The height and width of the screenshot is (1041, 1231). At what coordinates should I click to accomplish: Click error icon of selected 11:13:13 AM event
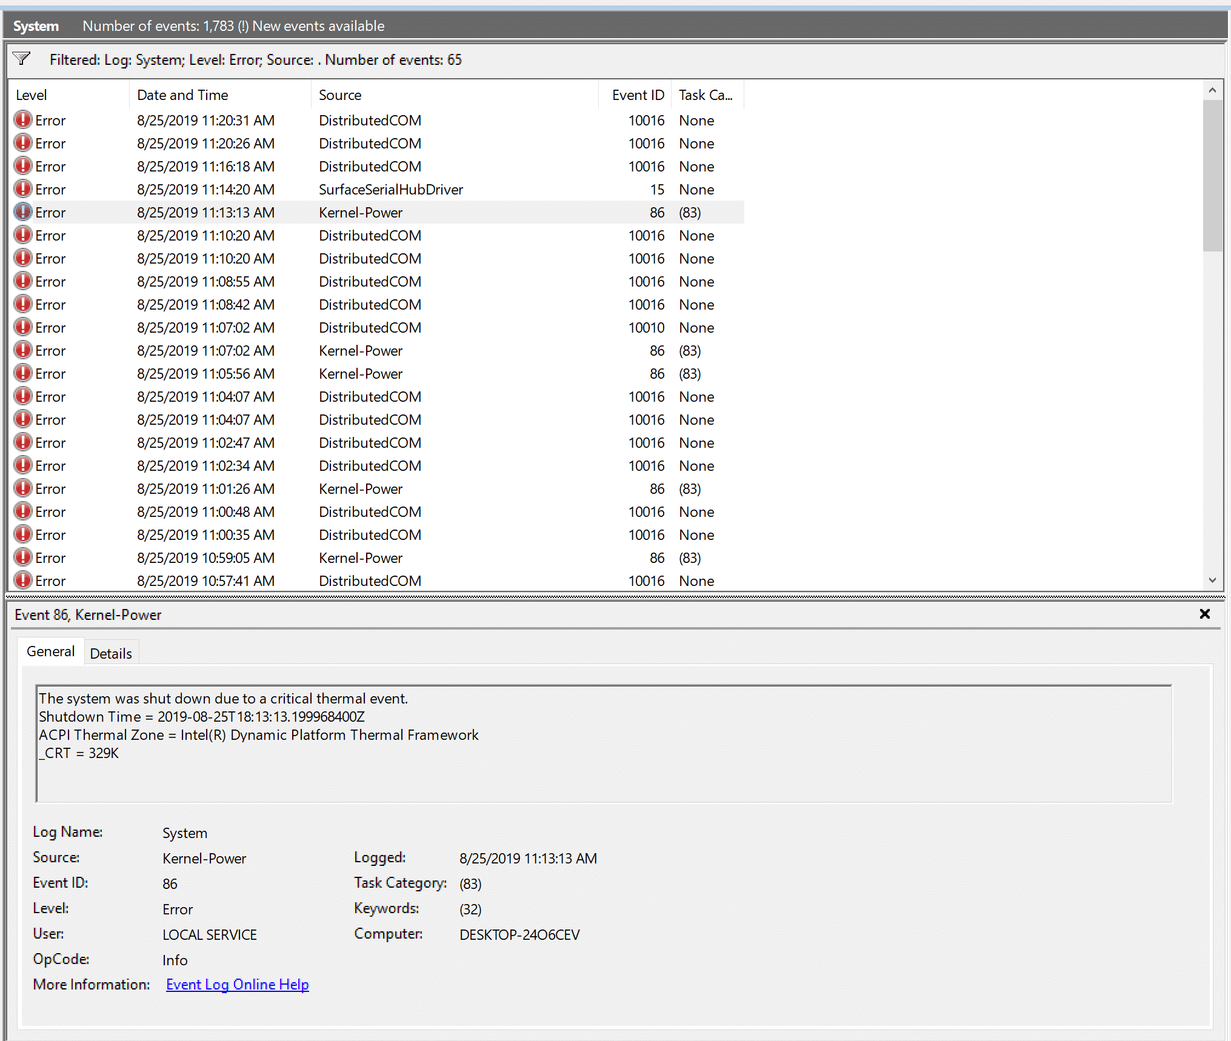23,212
